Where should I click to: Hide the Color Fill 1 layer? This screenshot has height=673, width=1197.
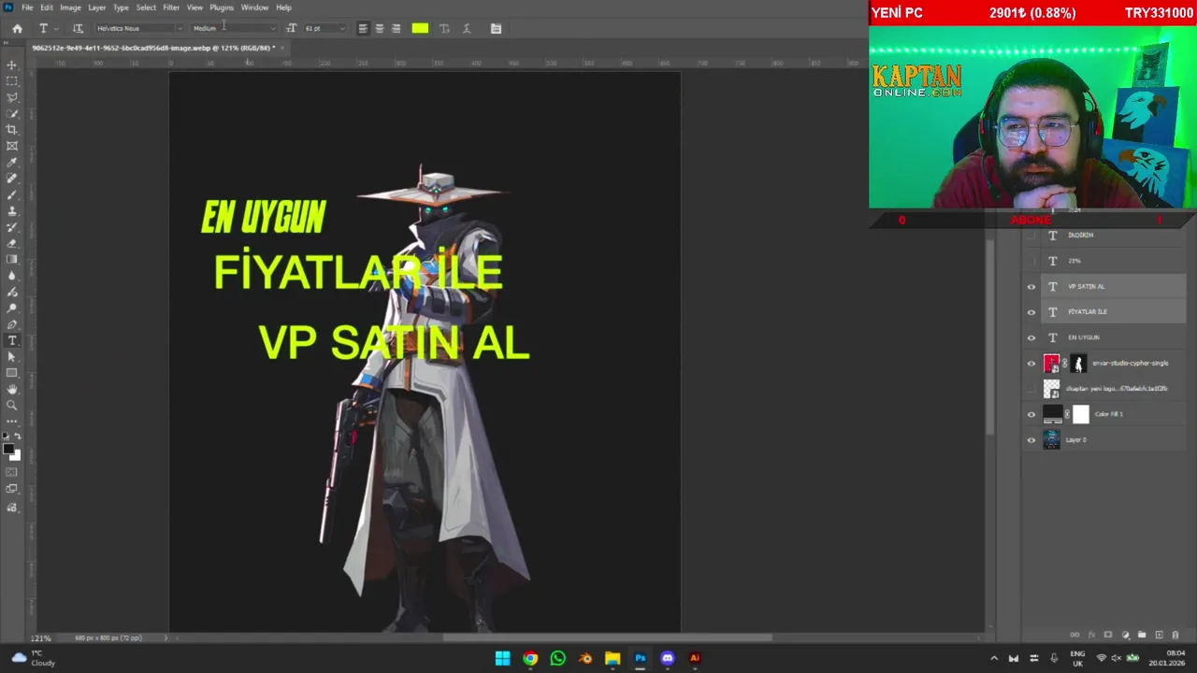click(x=1031, y=414)
